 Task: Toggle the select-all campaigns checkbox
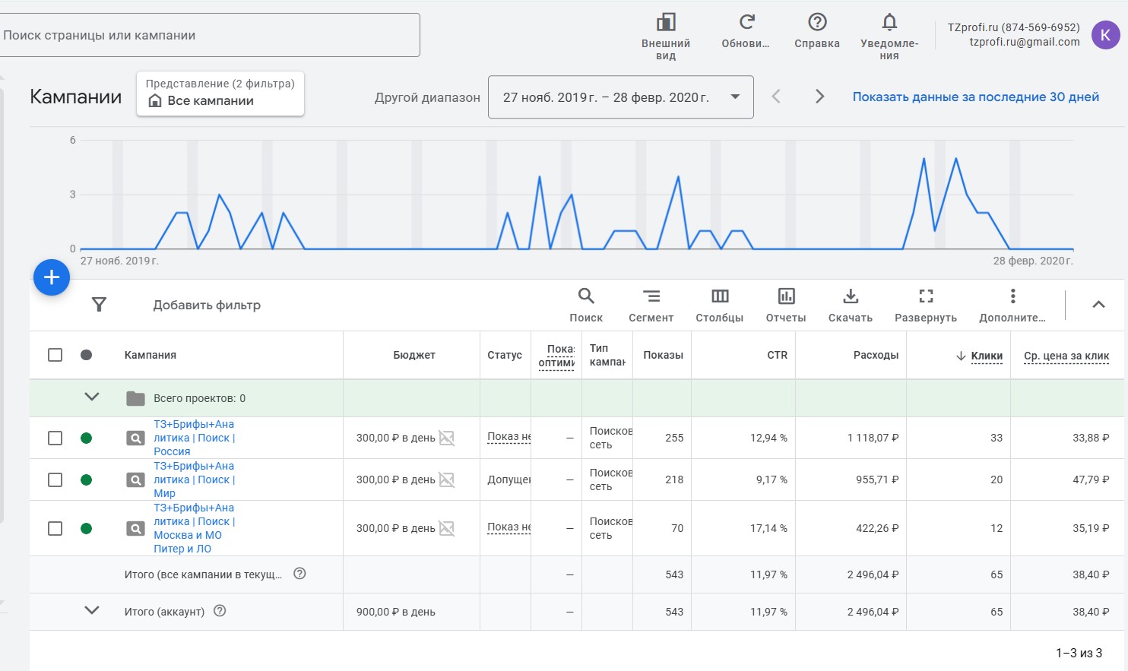click(x=55, y=355)
